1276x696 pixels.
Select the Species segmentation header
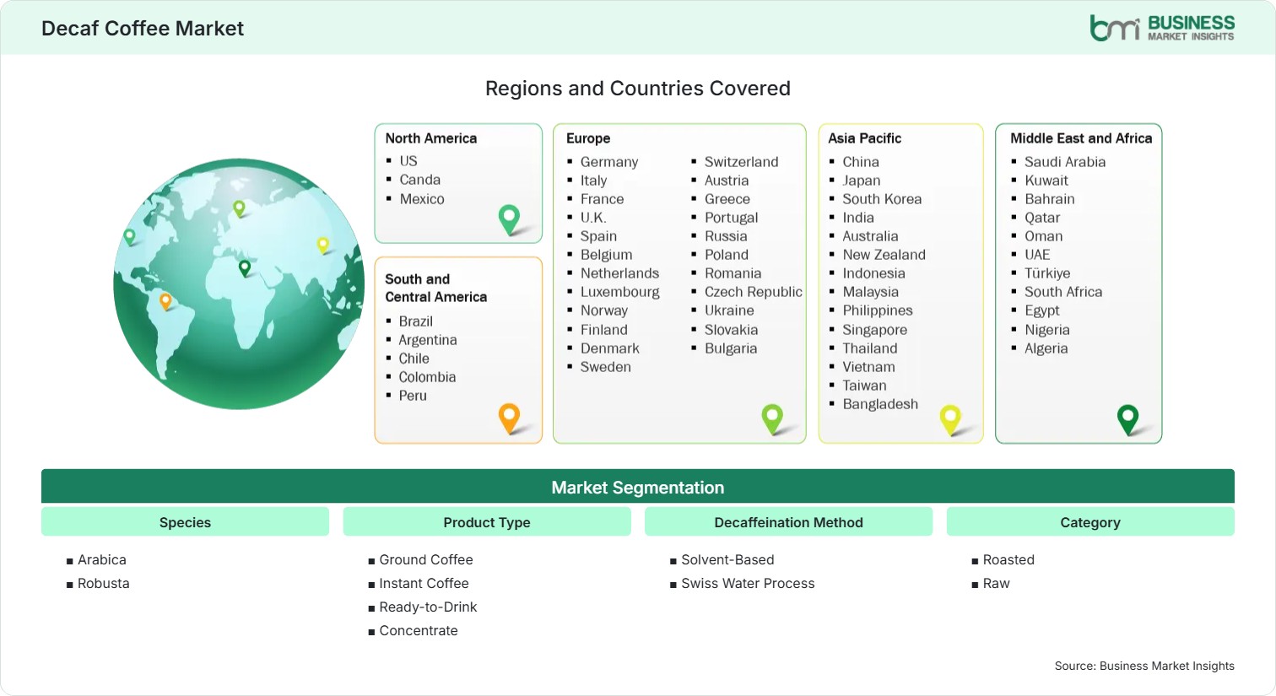pyautogui.click(x=185, y=522)
